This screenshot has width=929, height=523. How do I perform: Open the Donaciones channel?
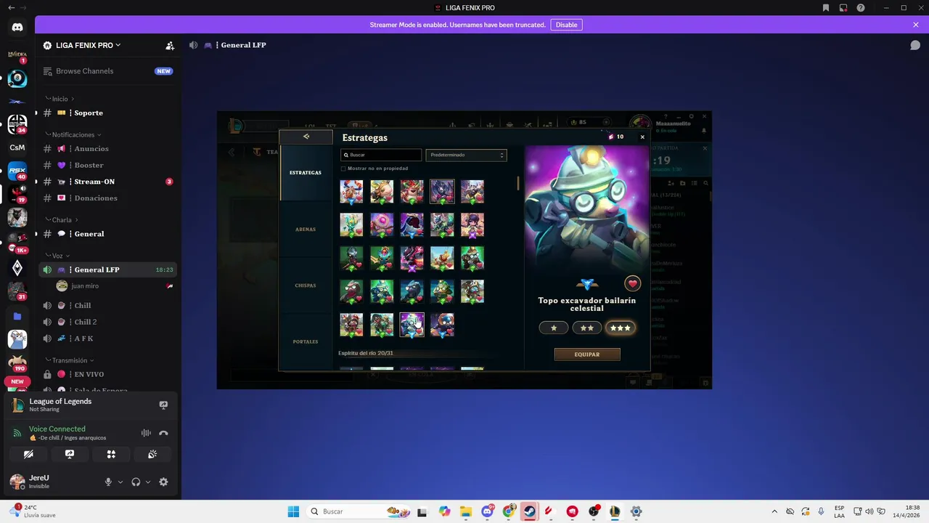coord(108,198)
